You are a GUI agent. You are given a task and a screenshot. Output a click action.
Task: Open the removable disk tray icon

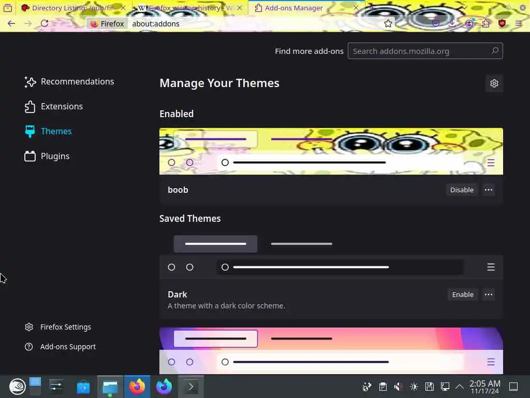point(429,387)
